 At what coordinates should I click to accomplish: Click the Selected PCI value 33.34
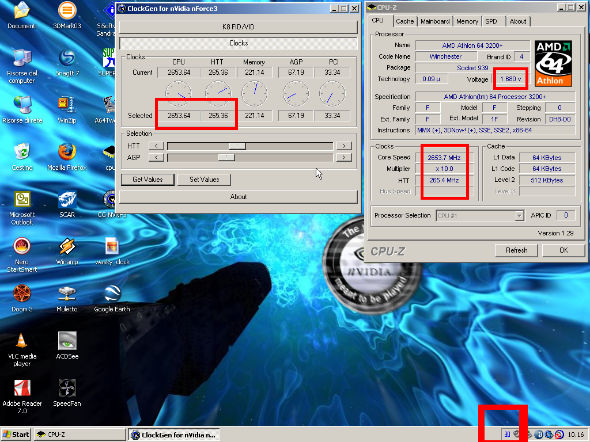pos(332,116)
